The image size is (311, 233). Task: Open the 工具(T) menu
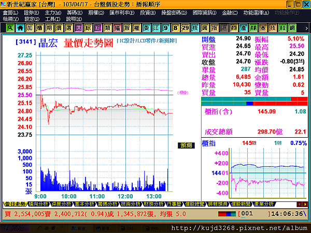point(52,19)
